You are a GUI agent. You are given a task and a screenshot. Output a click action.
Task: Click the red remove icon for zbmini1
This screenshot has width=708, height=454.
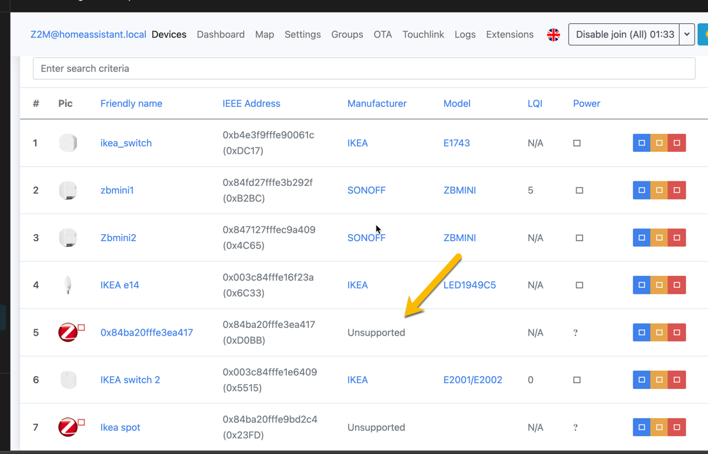click(x=677, y=190)
